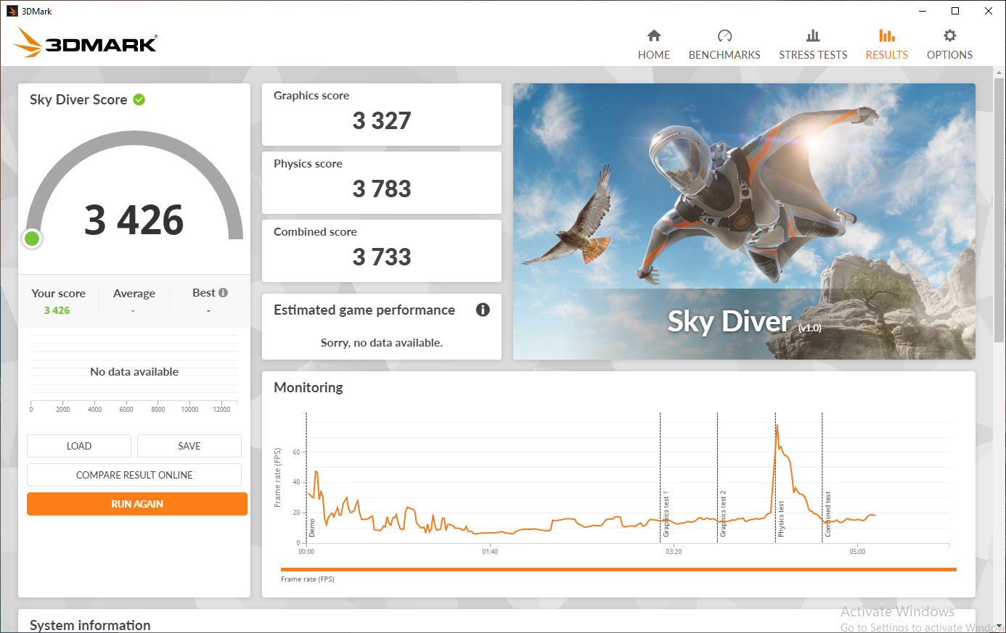Click the Sky Diver artwork image
This screenshot has height=633, width=1006.
(744, 221)
